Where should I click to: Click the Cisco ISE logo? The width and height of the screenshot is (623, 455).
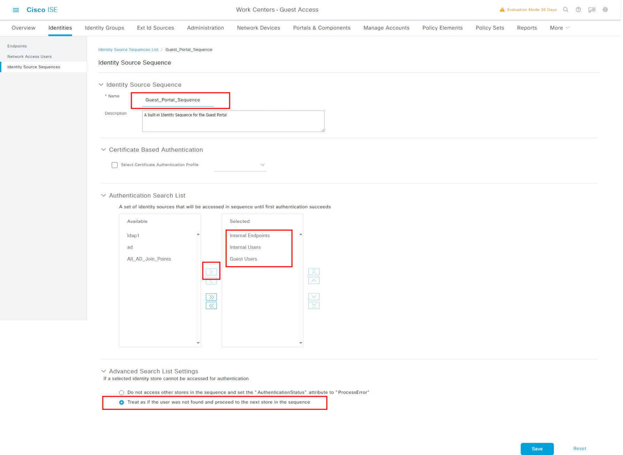(42, 10)
